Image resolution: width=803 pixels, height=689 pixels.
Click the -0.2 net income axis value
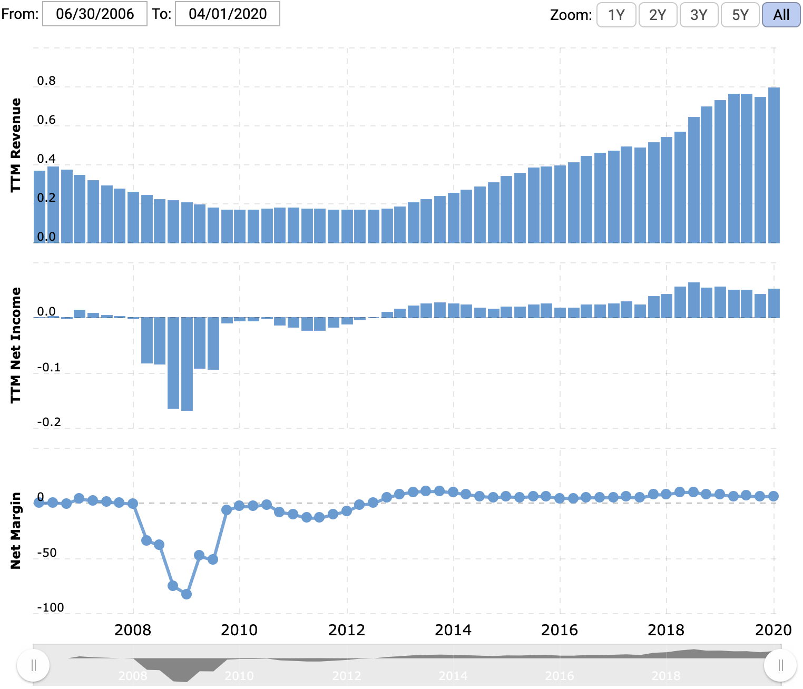49,422
